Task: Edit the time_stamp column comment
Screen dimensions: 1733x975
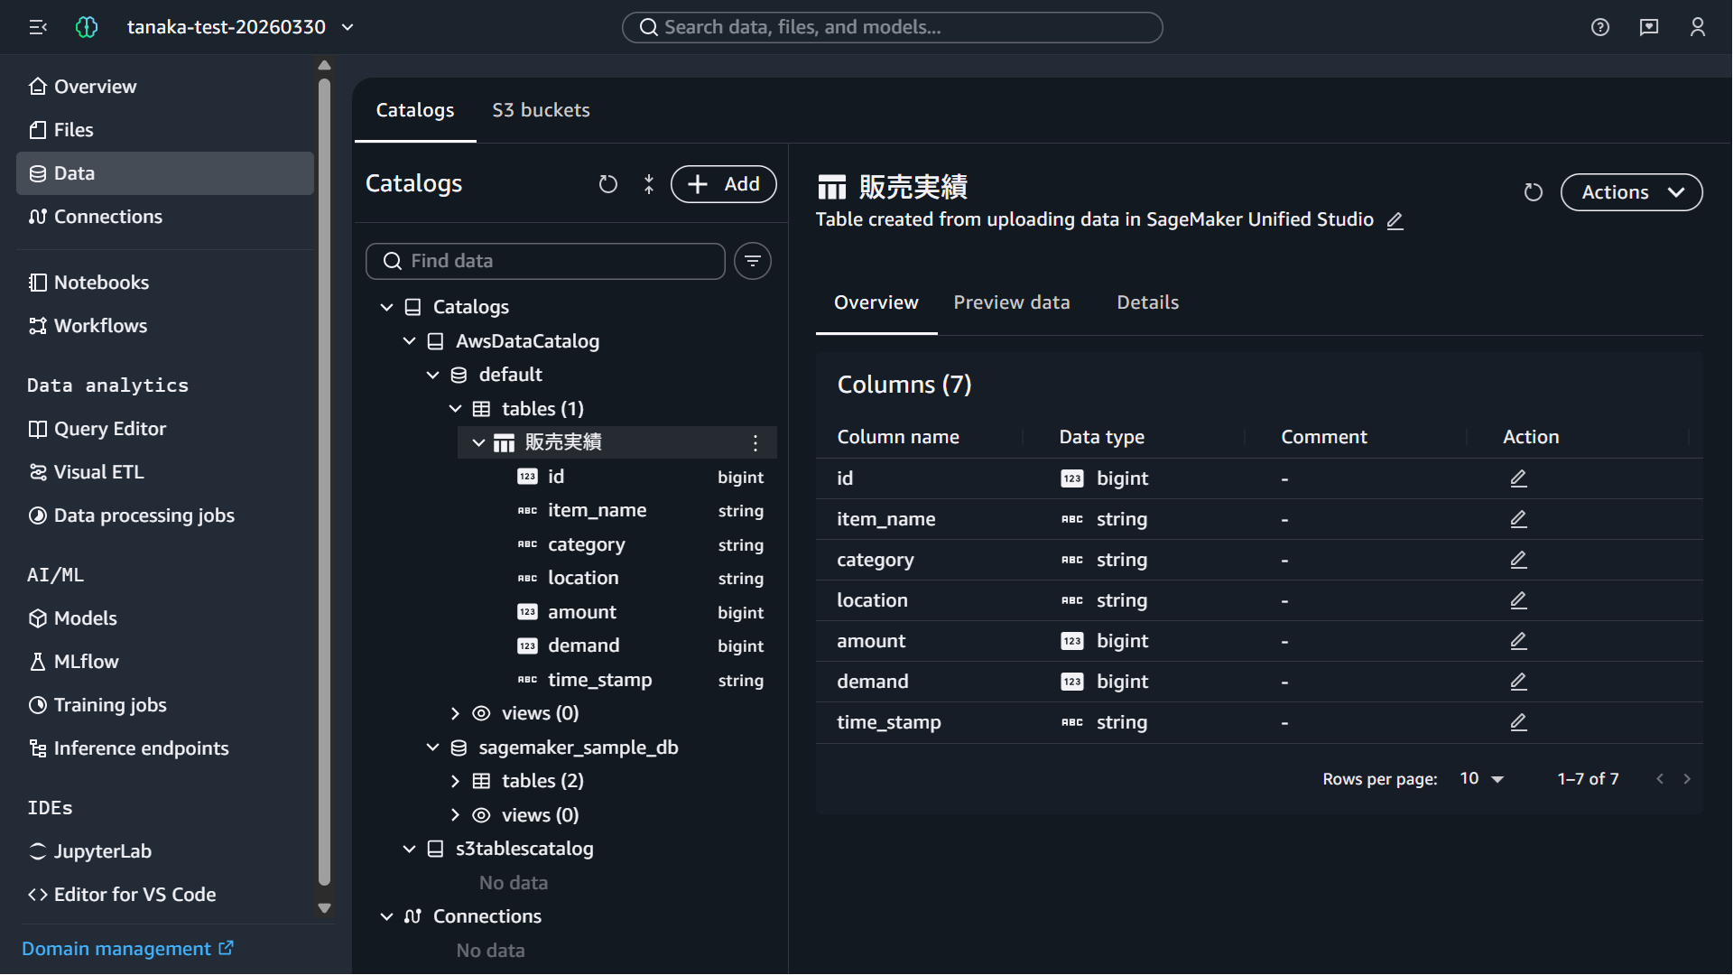Action: point(1519,722)
